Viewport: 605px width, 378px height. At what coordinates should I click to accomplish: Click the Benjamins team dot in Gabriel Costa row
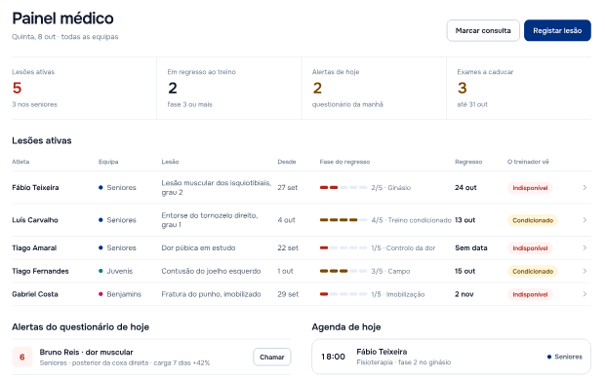pyautogui.click(x=101, y=294)
